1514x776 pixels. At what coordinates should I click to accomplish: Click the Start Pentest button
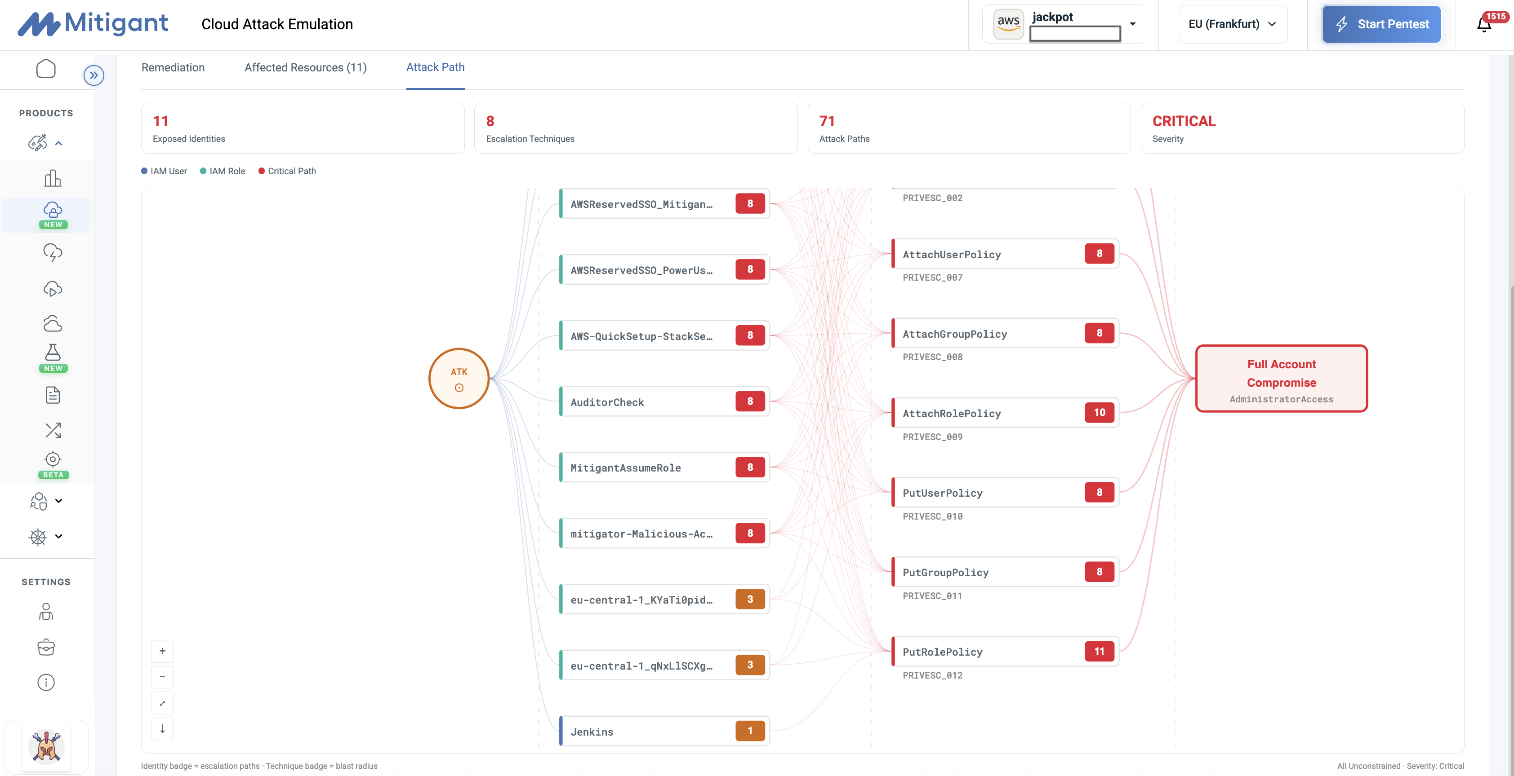pyautogui.click(x=1381, y=24)
